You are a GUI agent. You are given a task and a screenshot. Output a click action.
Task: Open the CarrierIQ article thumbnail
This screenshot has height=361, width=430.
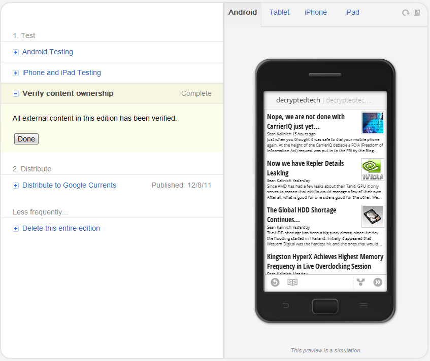[373, 123]
